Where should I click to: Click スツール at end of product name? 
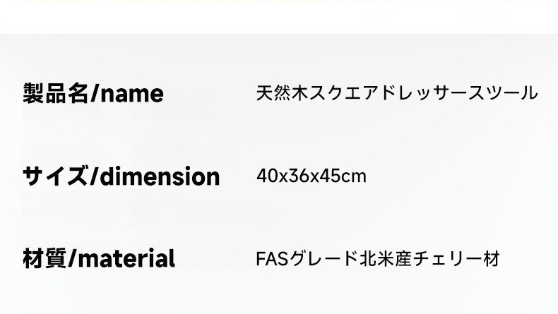point(503,93)
